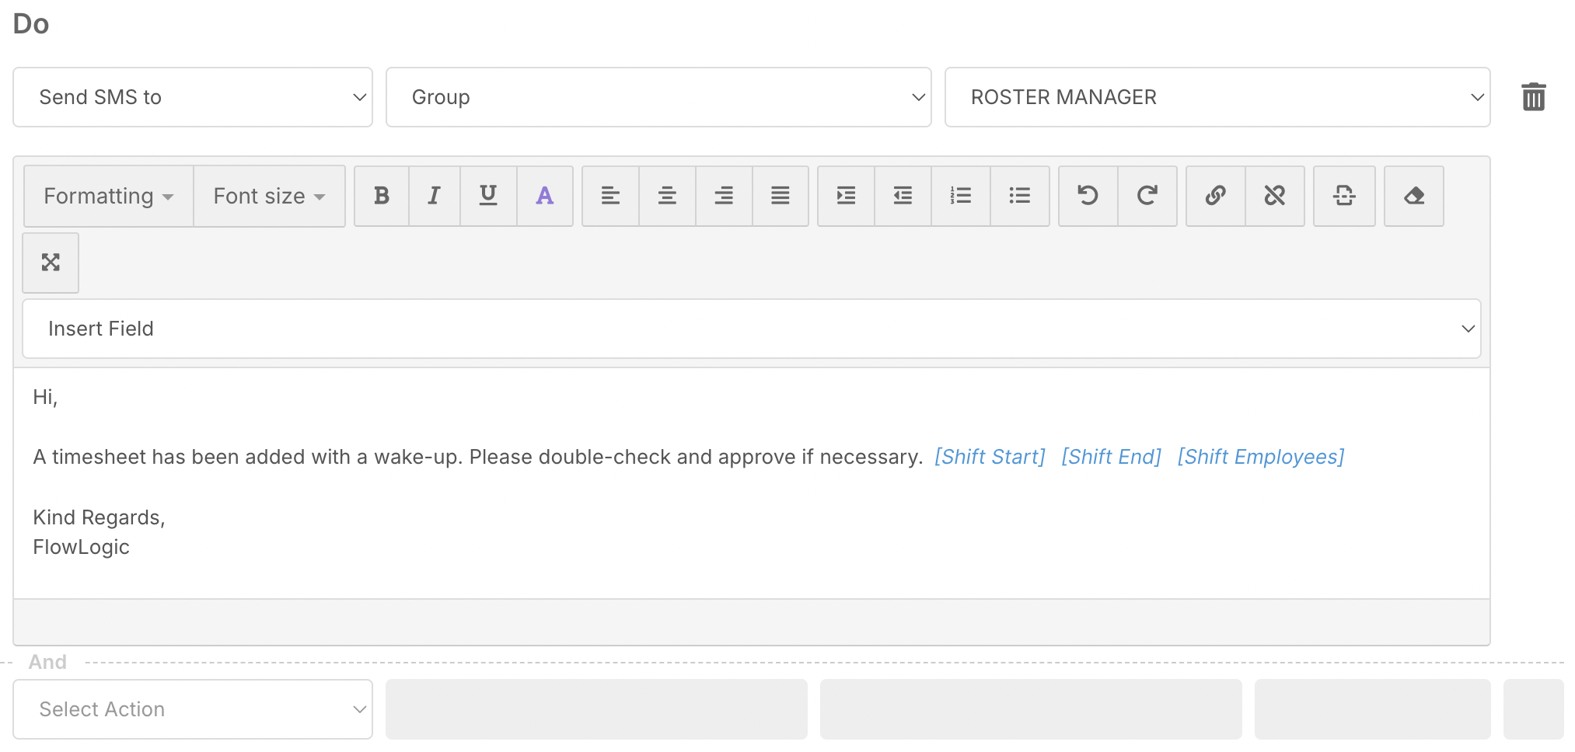Remove link from selected text
Image resolution: width=1575 pixels, height=752 pixels.
(1275, 196)
